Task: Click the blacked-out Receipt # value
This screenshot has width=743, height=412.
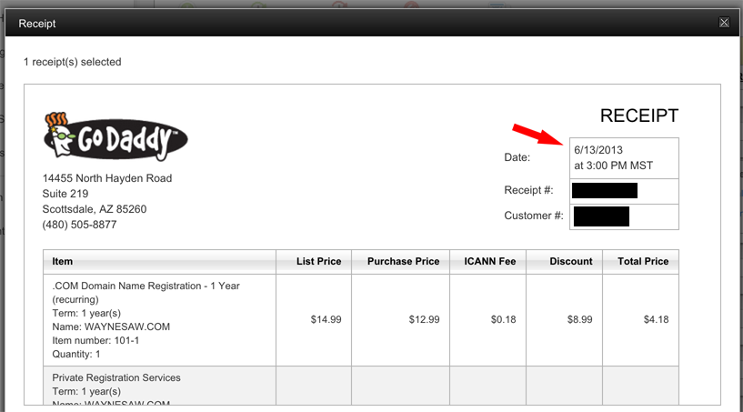Action: click(605, 191)
